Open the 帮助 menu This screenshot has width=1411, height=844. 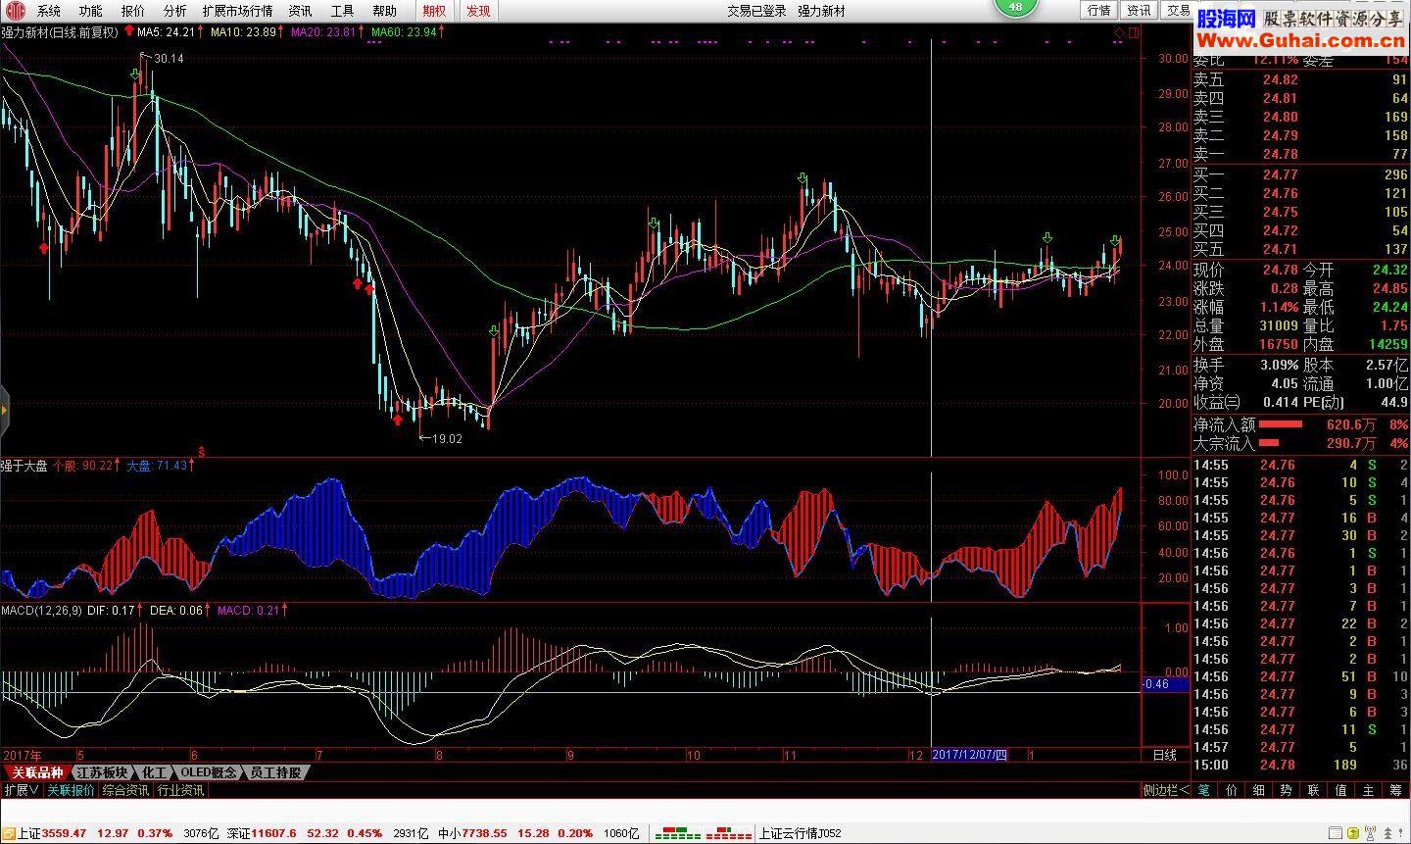point(384,11)
